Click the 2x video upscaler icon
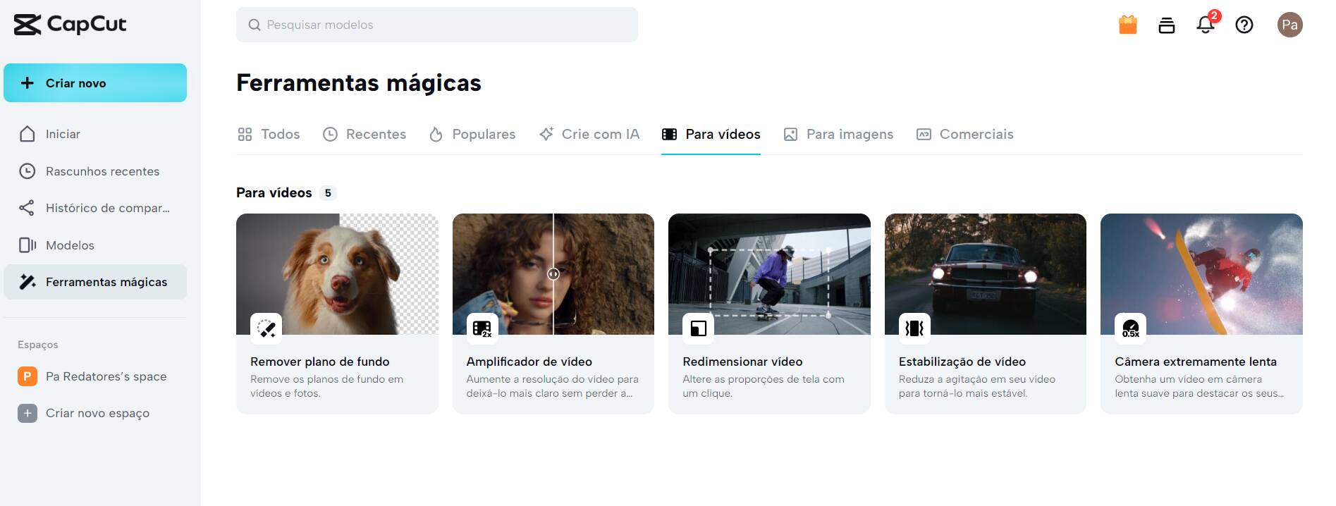 point(482,328)
